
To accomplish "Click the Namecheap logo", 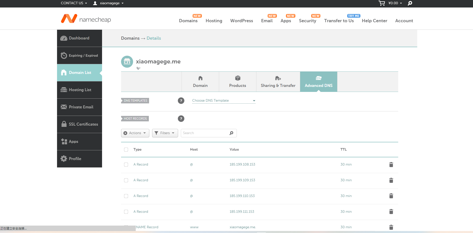I will (86, 19).
